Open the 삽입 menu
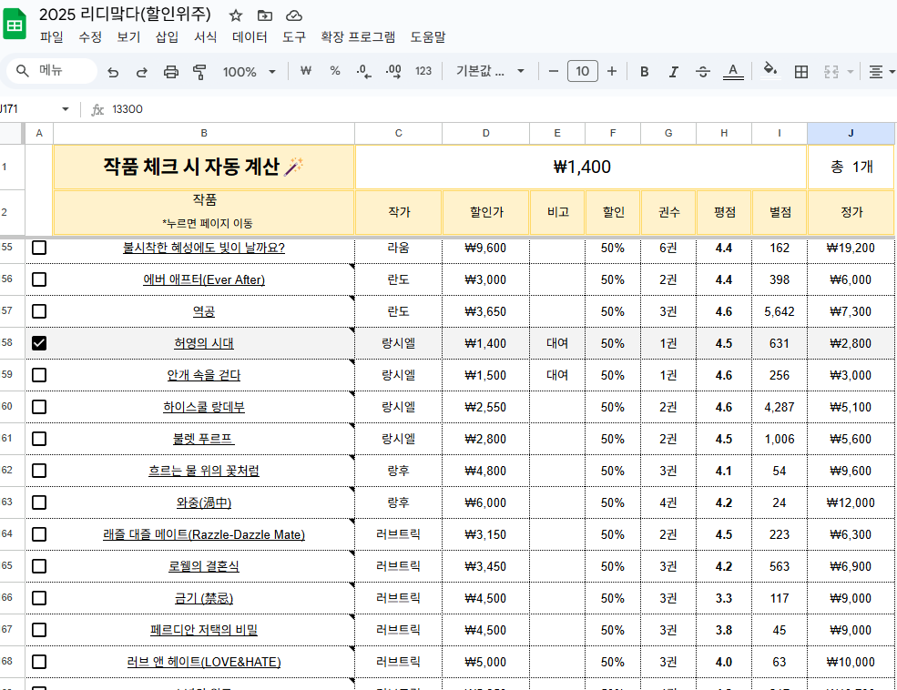 167,37
